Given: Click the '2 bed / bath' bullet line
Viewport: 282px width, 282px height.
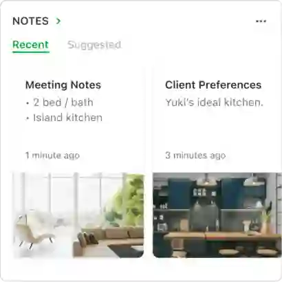Looking at the screenshot, I should pyautogui.click(x=60, y=102).
